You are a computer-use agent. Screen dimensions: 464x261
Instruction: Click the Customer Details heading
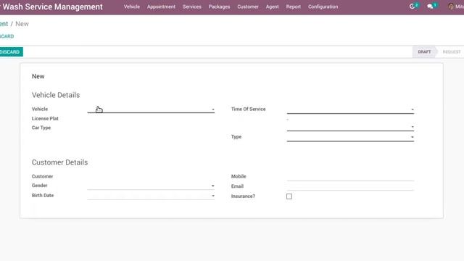pyautogui.click(x=59, y=162)
